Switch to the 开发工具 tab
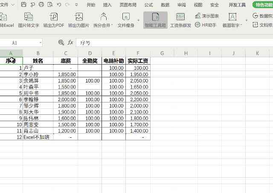 [x=237, y=5]
